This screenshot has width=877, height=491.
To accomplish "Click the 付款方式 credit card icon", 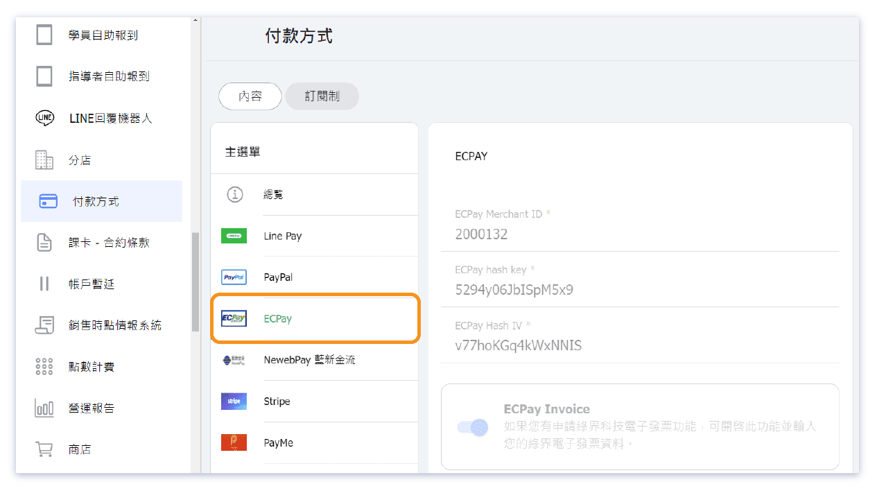I will 49,202.
